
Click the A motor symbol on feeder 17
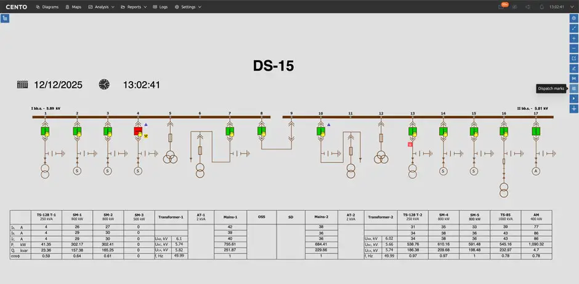click(536, 171)
